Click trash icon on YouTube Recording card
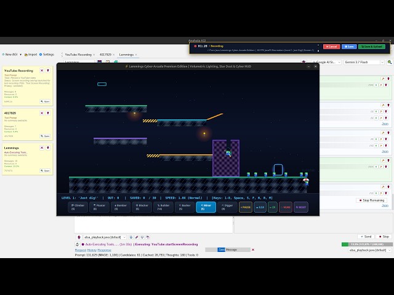The height and width of the screenshot is (295, 394). [48, 71]
